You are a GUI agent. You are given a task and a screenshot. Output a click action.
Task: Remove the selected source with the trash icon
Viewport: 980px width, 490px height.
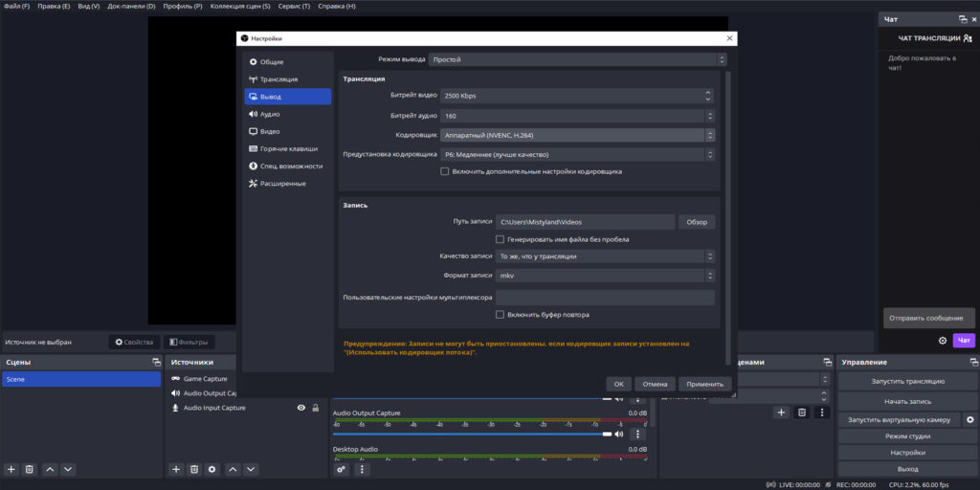point(194,469)
